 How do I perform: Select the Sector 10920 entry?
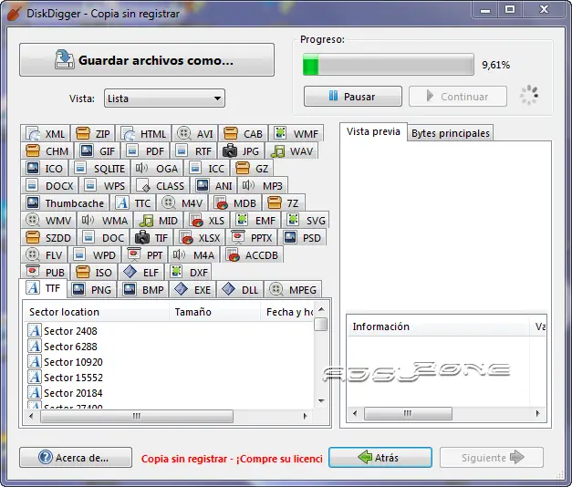coord(66,361)
